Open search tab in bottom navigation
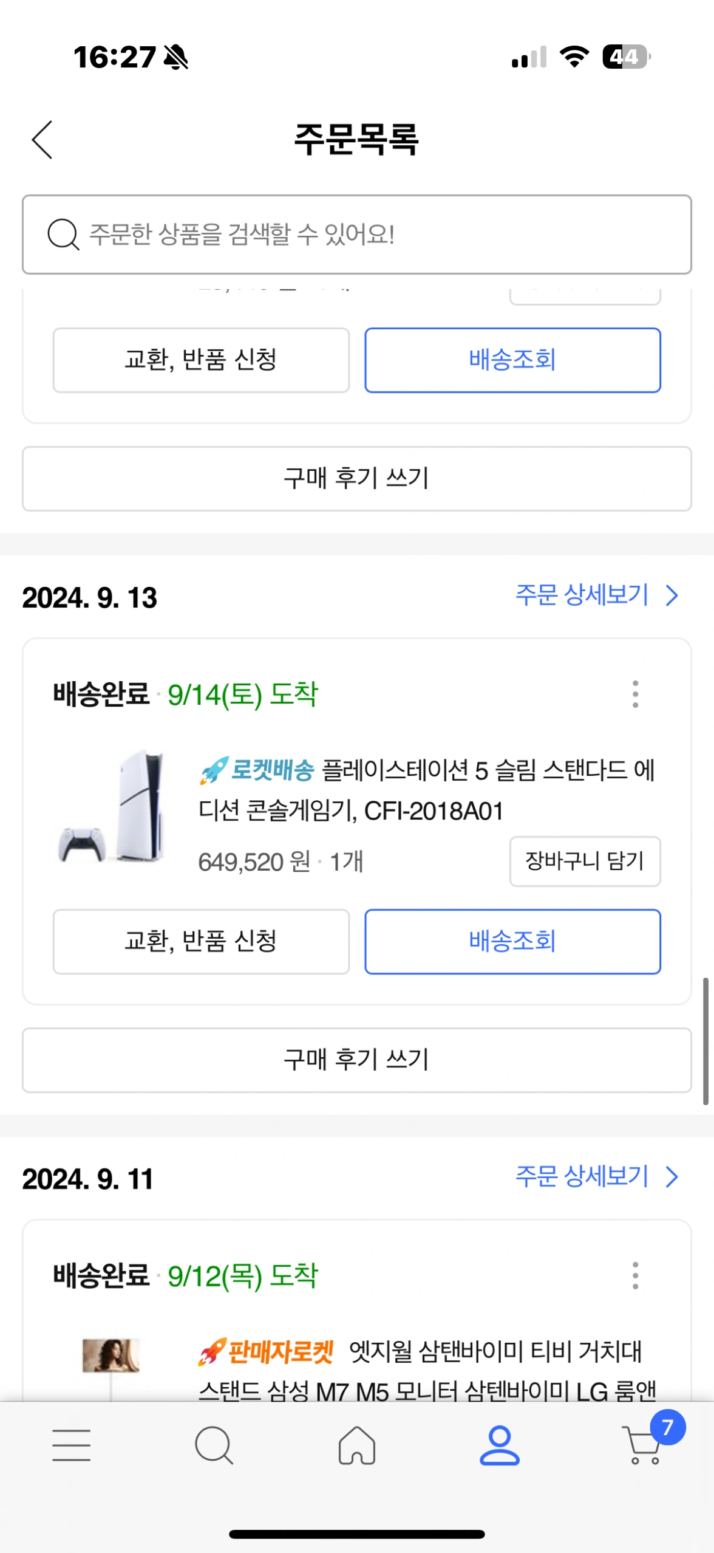 [214, 1445]
